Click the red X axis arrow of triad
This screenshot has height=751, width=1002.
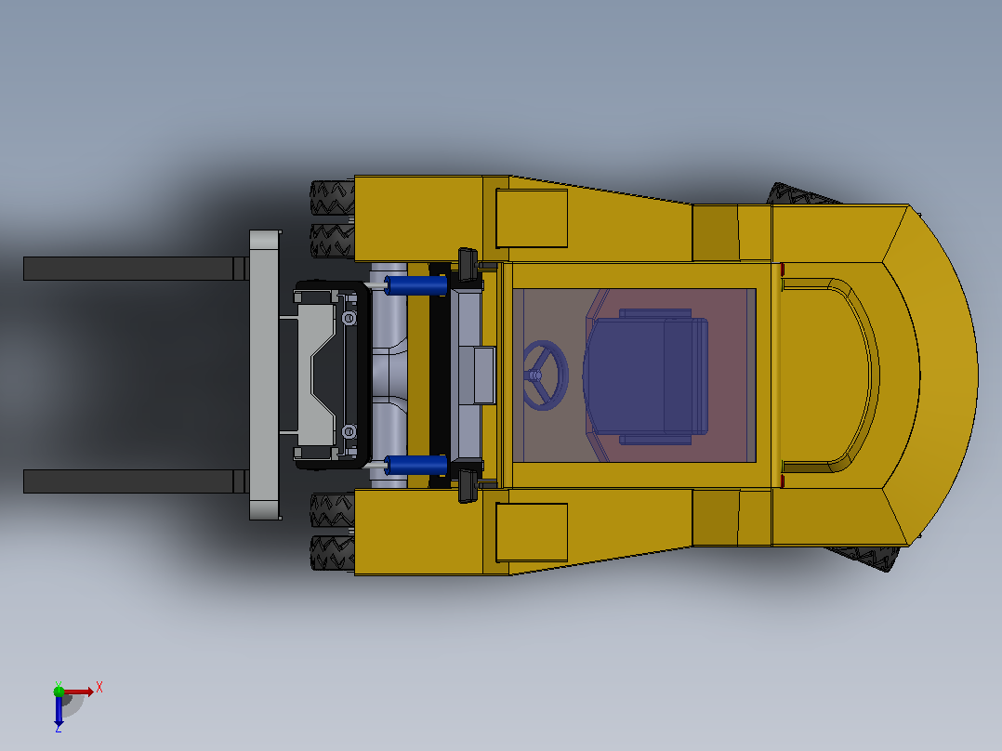pos(79,692)
